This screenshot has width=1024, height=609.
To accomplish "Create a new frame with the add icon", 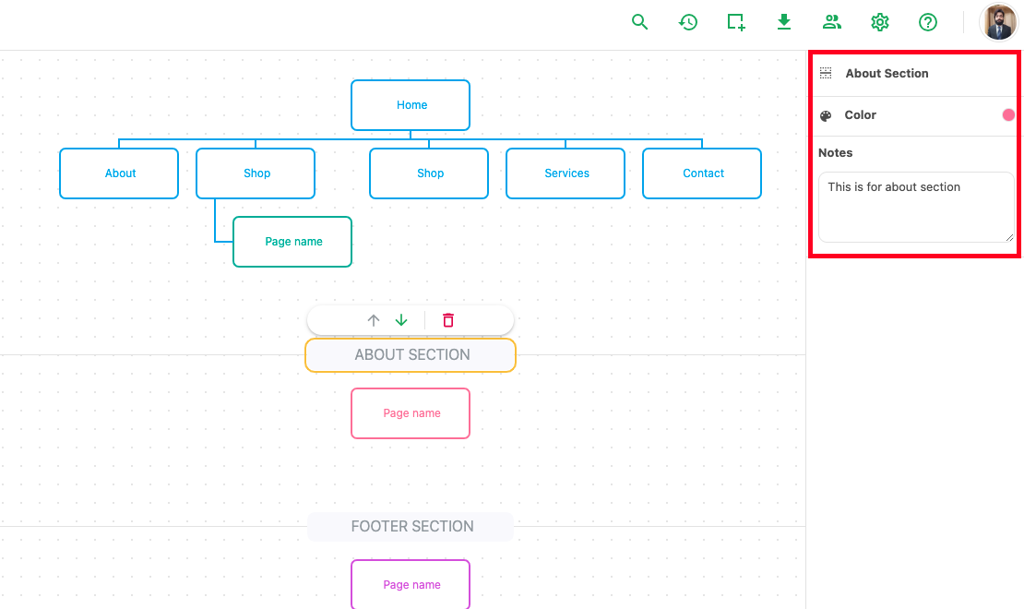I will coord(735,21).
